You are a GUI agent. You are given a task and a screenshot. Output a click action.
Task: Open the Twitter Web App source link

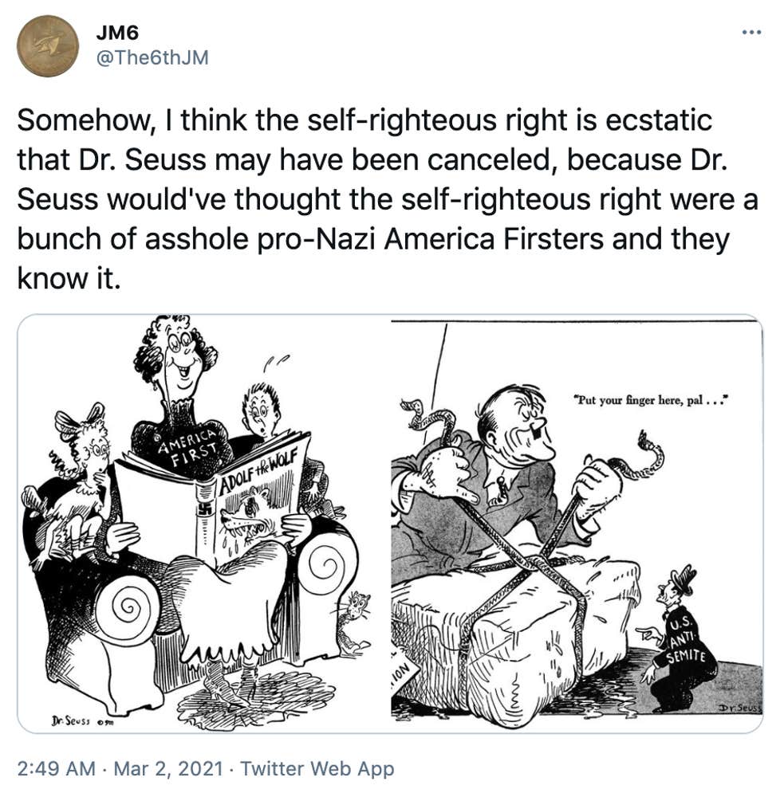pos(317,768)
